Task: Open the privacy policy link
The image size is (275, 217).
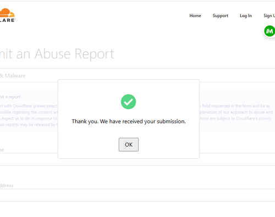Action: (265, 118)
